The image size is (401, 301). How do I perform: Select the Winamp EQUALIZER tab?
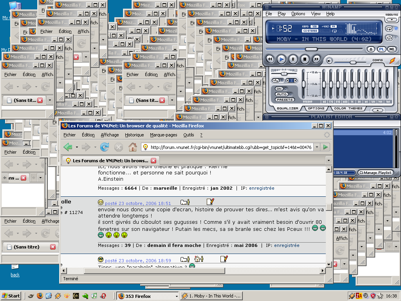[287, 109]
